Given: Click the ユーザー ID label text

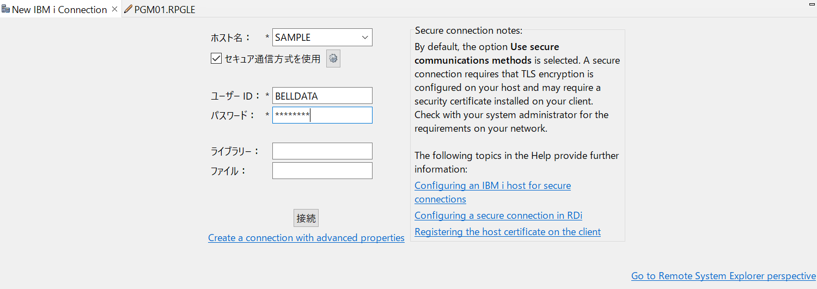Looking at the screenshot, I should tap(235, 96).
